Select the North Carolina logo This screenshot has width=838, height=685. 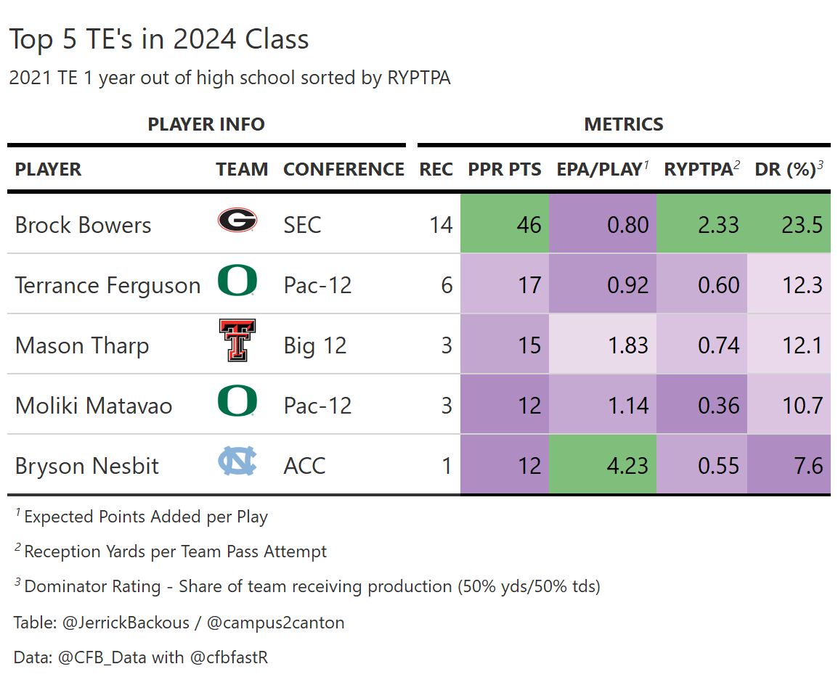click(237, 462)
